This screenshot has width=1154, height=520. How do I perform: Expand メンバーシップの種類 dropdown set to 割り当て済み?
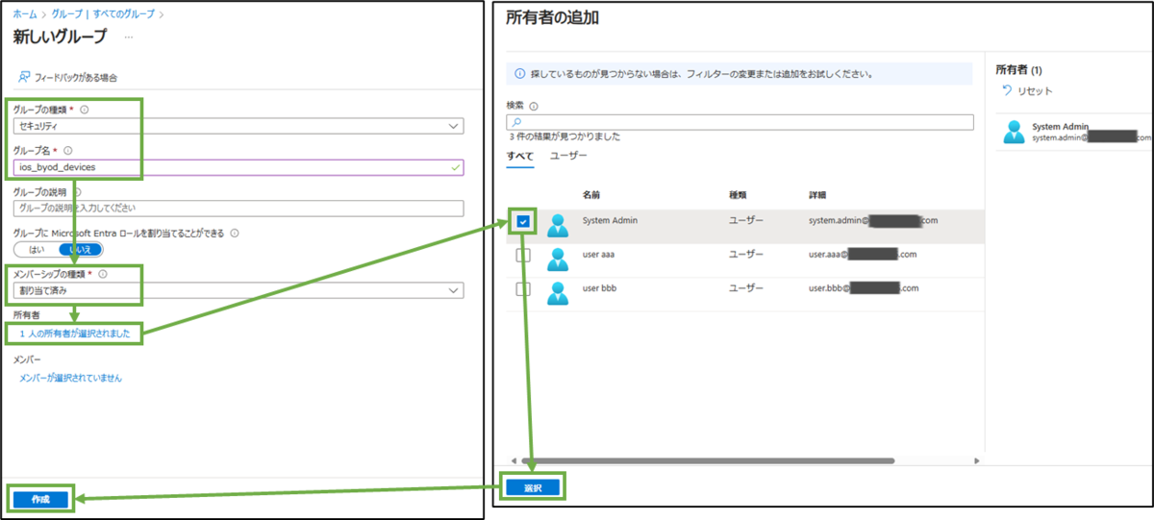(x=238, y=290)
